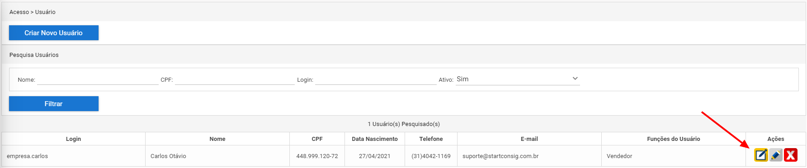Select the Carlos Otávio name cell
Image resolution: width=807 pixels, height=168 pixels.
tap(217, 156)
